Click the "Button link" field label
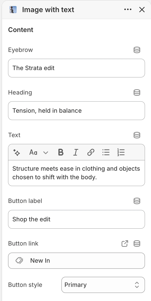This screenshot has height=301, width=151. [23, 244]
